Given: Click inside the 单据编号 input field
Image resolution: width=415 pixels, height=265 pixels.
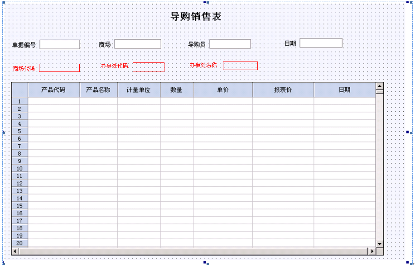Looking at the screenshot, I should 60,44.
